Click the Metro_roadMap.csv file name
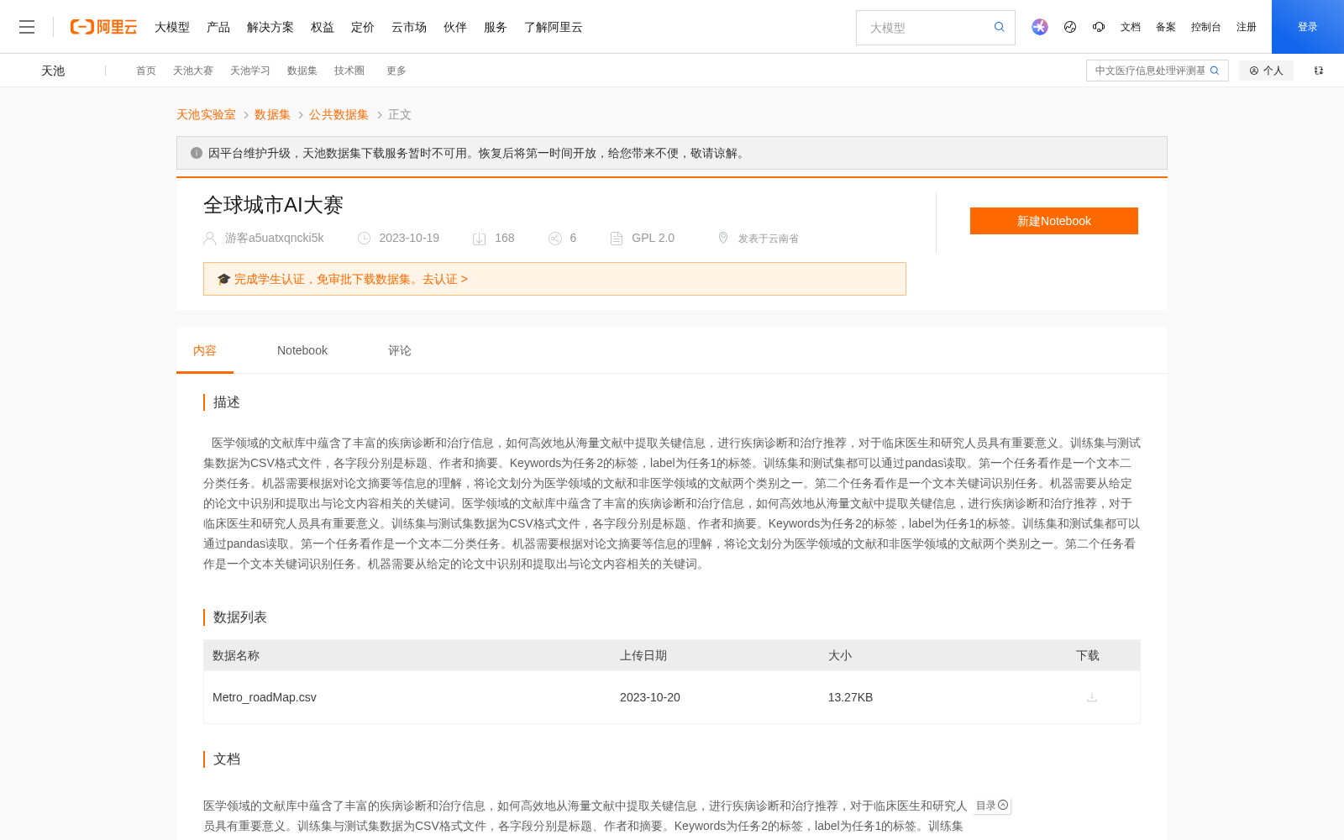This screenshot has width=1344, height=840. [x=265, y=697]
